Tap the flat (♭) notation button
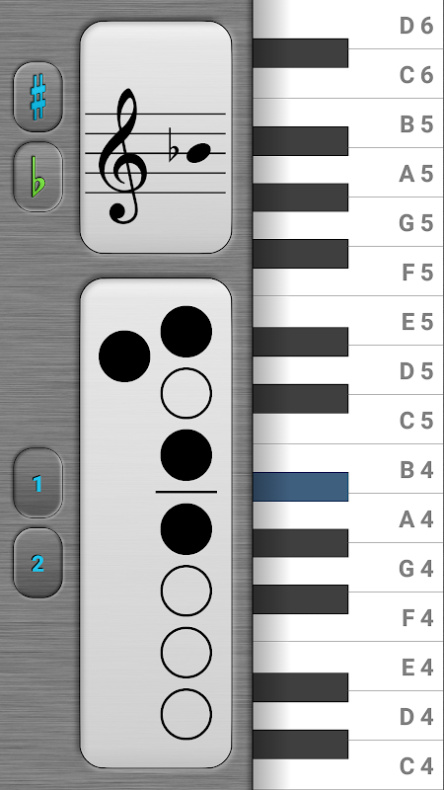Image resolution: width=444 pixels, height=790 pixels. click(37, 177)
